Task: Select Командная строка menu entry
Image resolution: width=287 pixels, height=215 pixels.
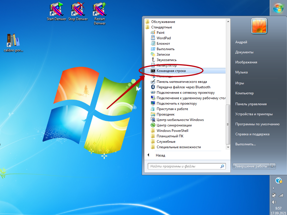Action: coord(171,71)
